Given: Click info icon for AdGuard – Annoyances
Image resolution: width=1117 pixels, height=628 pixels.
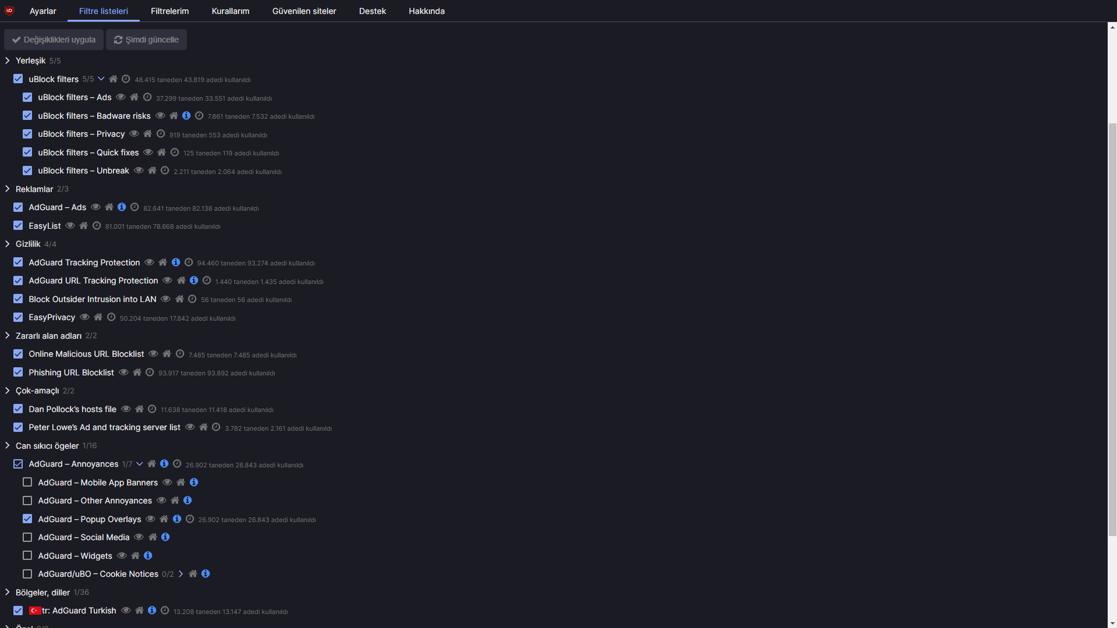Looking at the screenshot, I should click(x=164, y=464).
